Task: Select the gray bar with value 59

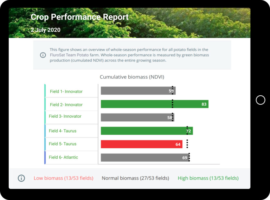Action: click(x=138, y=91)
